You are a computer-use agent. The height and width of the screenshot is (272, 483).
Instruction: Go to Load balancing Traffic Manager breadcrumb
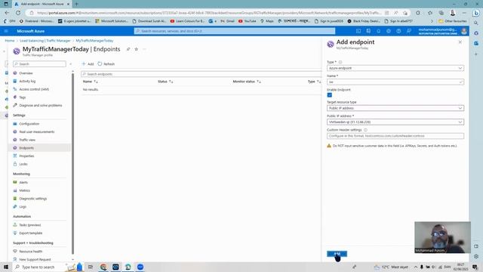[x=45, y=41]
